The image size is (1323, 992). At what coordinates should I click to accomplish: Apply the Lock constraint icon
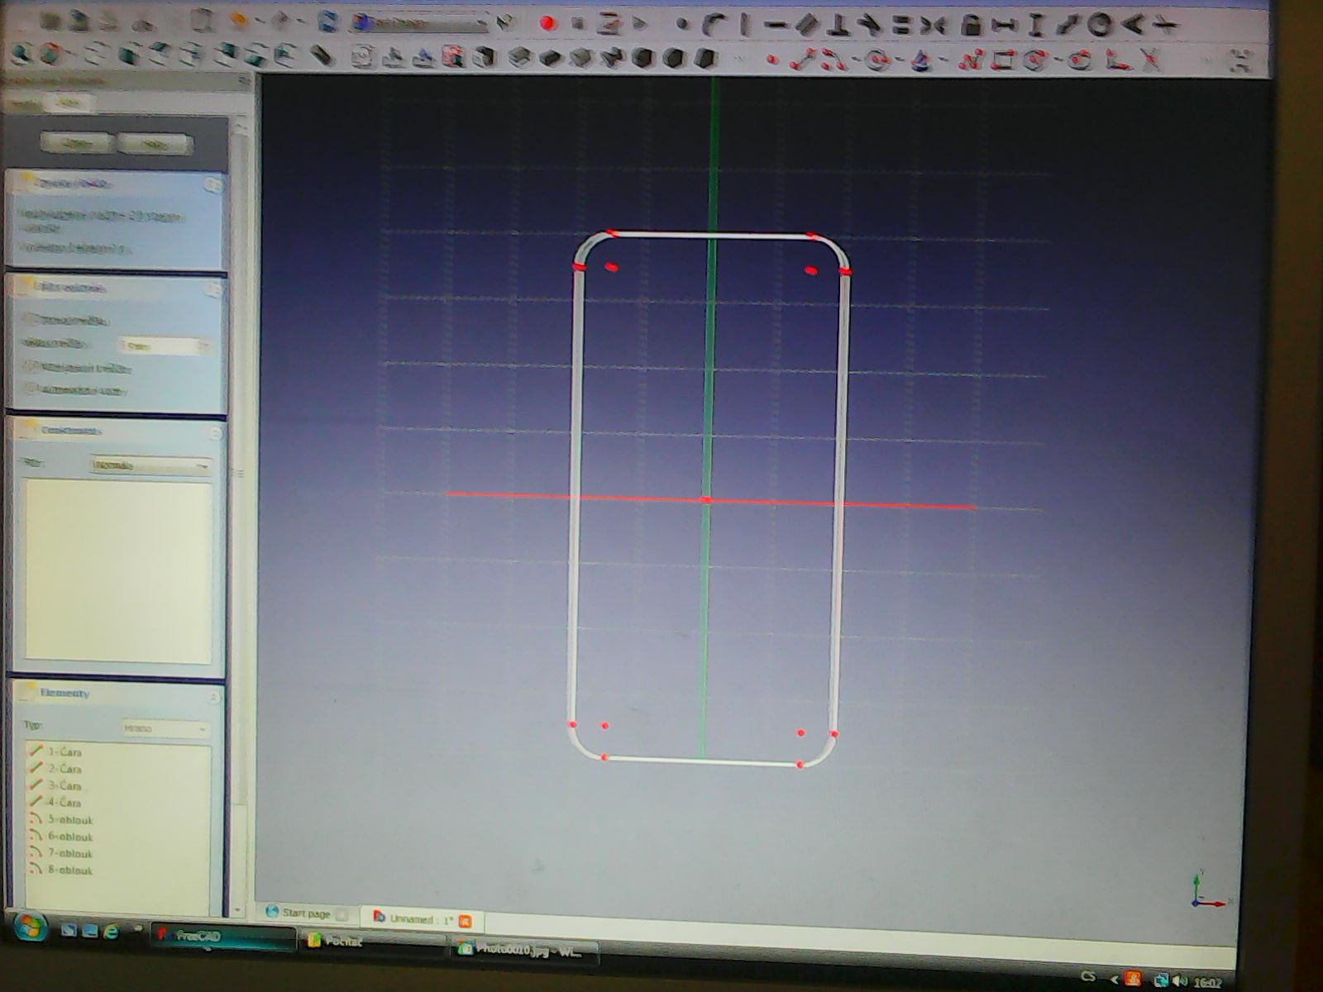tap(972, 25)
